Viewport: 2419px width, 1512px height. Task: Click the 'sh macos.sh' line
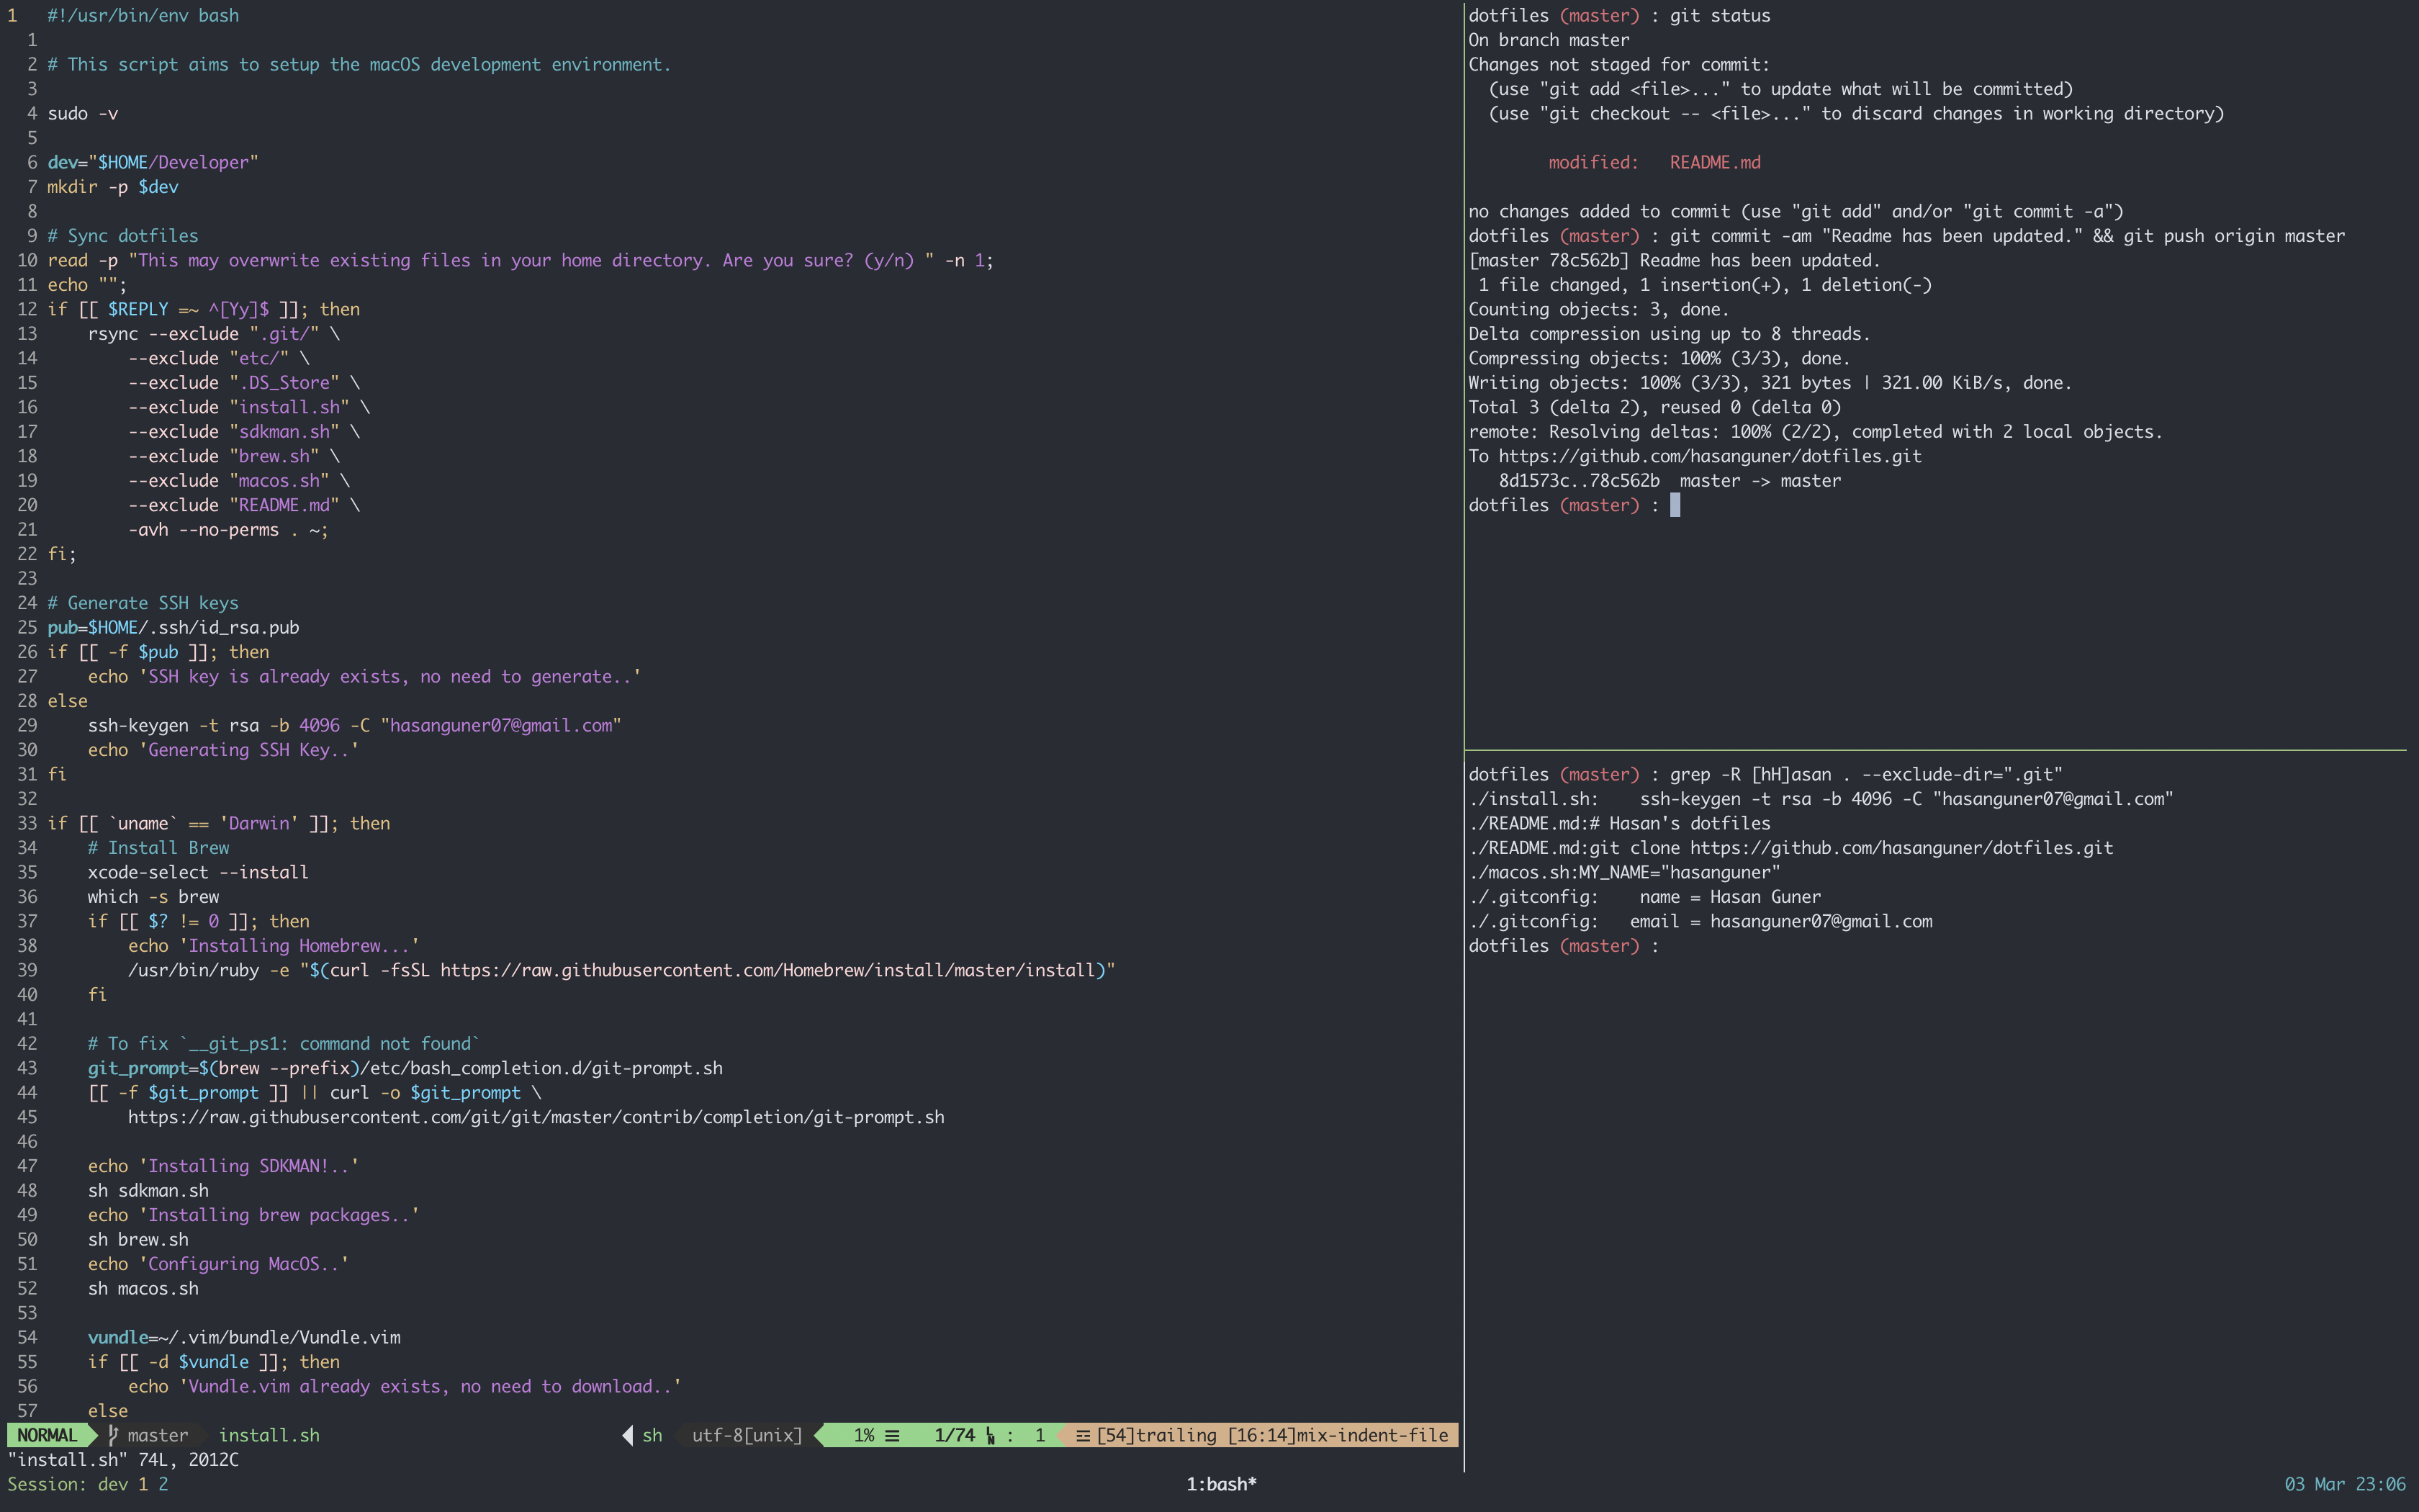(143, 1289)
